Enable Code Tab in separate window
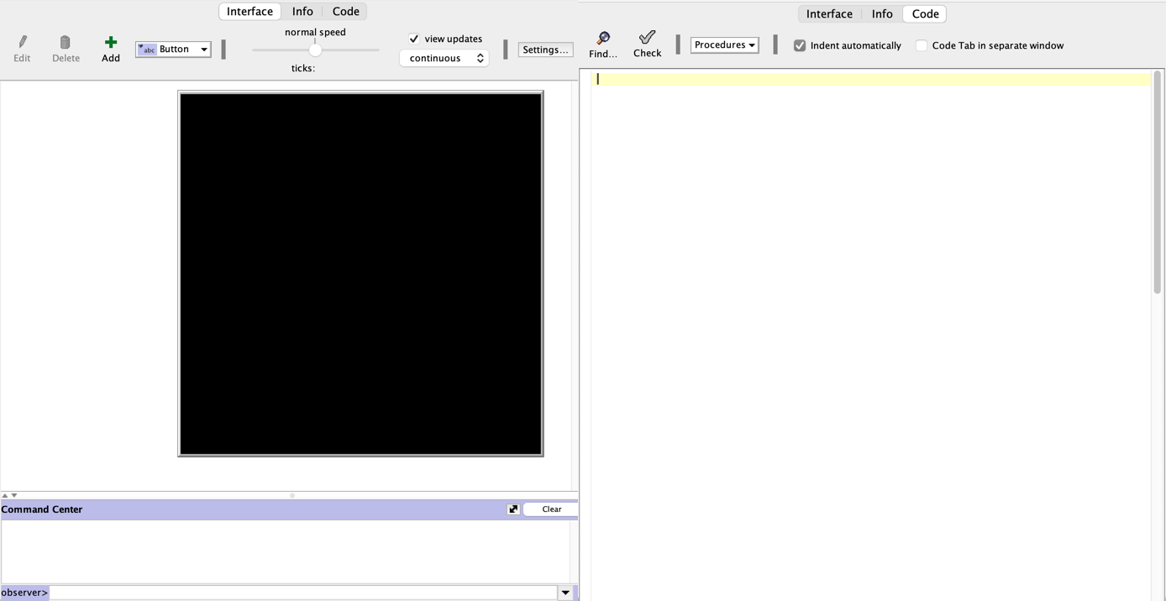The width and height of the screenshot is (1166, 601). pyautogui.click(x=922, y=45)
